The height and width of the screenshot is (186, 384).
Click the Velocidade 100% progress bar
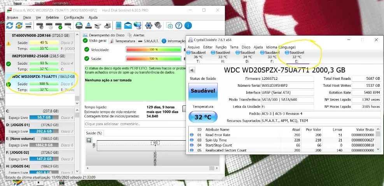click(154, 50)
